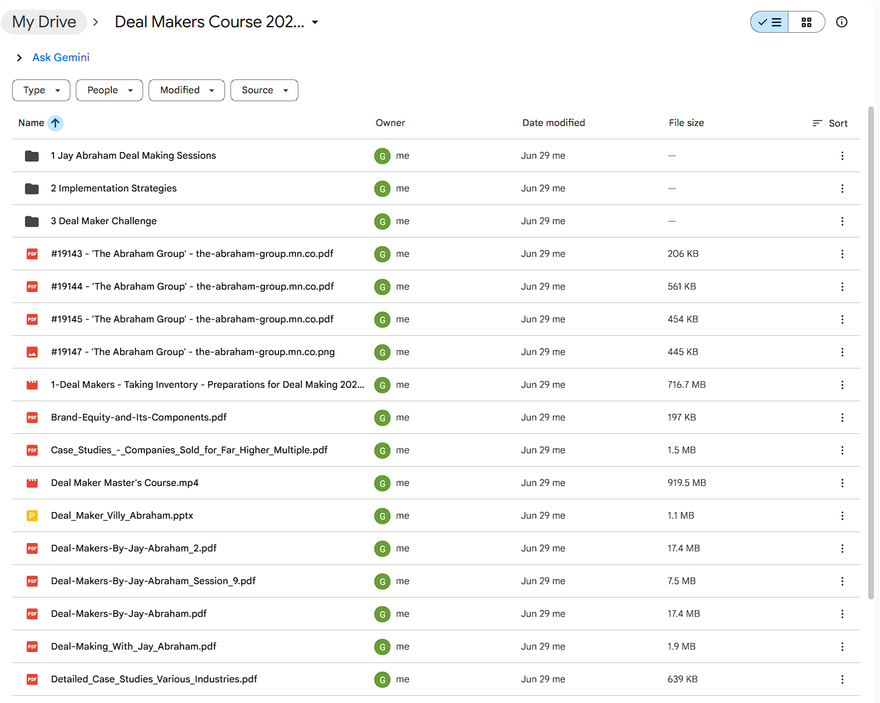Viewport: 880px width, 703px height.
Task: Open more actions for Deal-Makers-By-Jay-Abraham_2.pdf
Action: click(842, 548)
